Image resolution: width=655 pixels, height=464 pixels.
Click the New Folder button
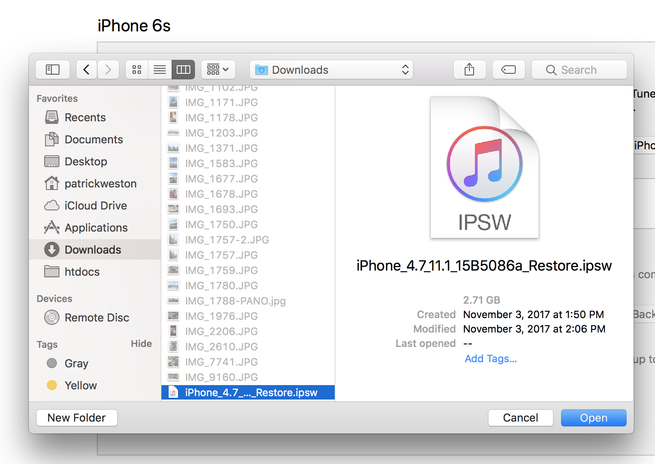pos(77,418)
